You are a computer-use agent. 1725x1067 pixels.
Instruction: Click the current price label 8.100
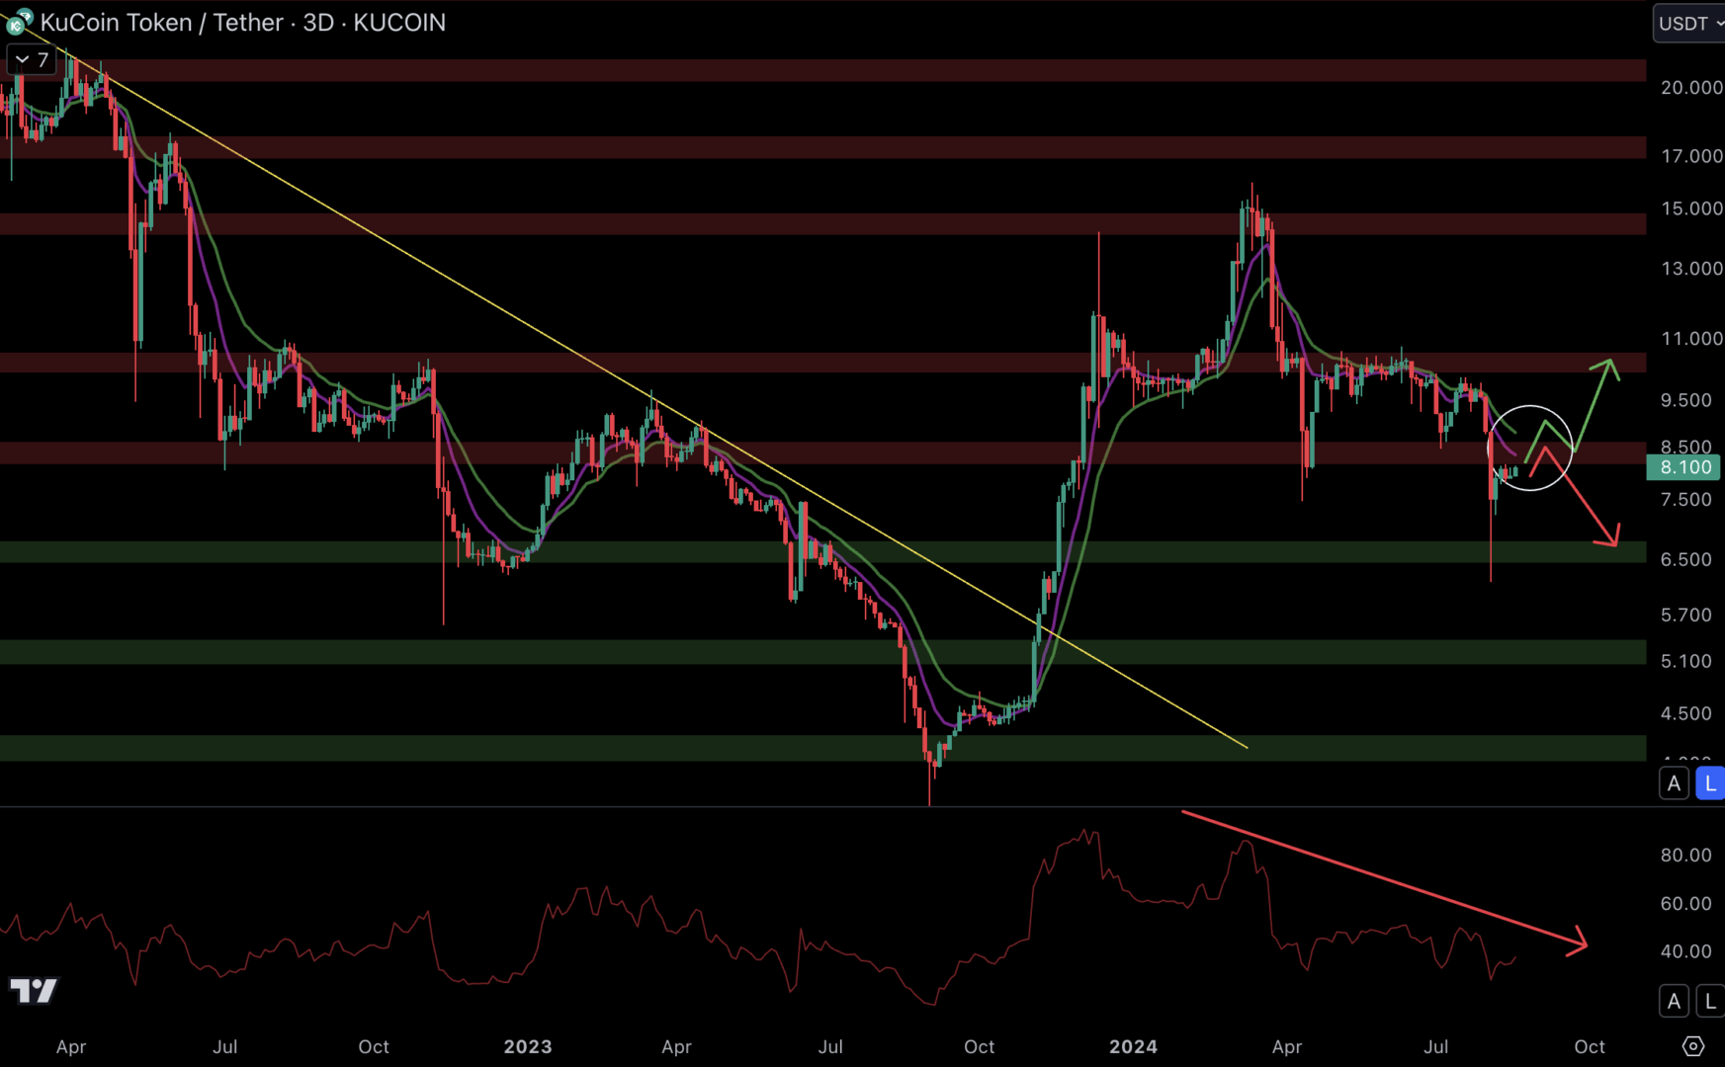click(x=1683, y=467)
